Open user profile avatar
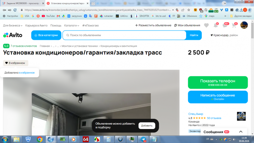Viewport: 254px width, 143px height. coord(244,25)
